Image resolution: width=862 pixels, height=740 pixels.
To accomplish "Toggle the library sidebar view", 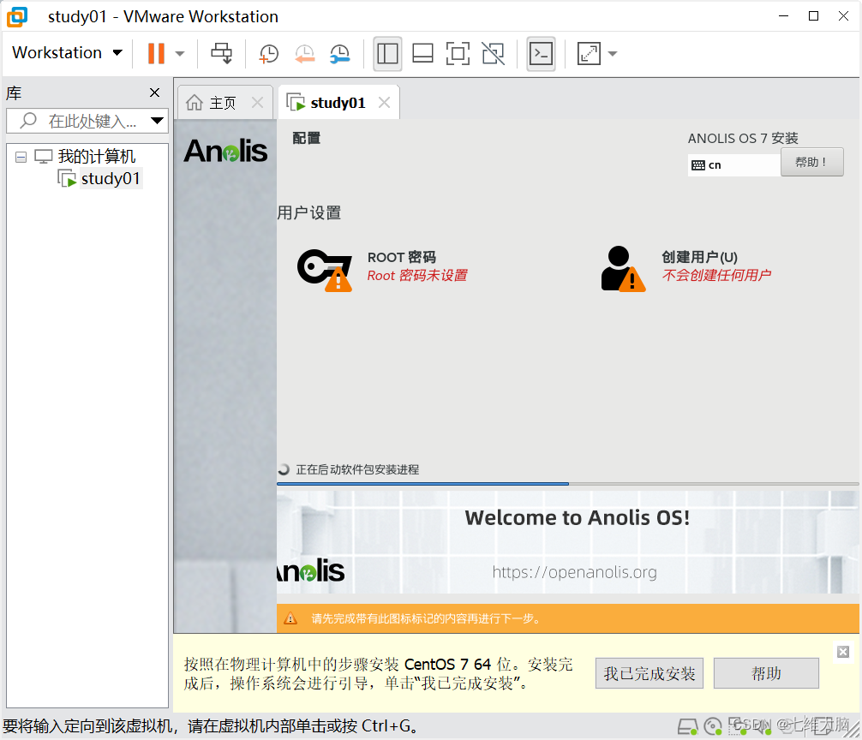I will coord(387,54).
